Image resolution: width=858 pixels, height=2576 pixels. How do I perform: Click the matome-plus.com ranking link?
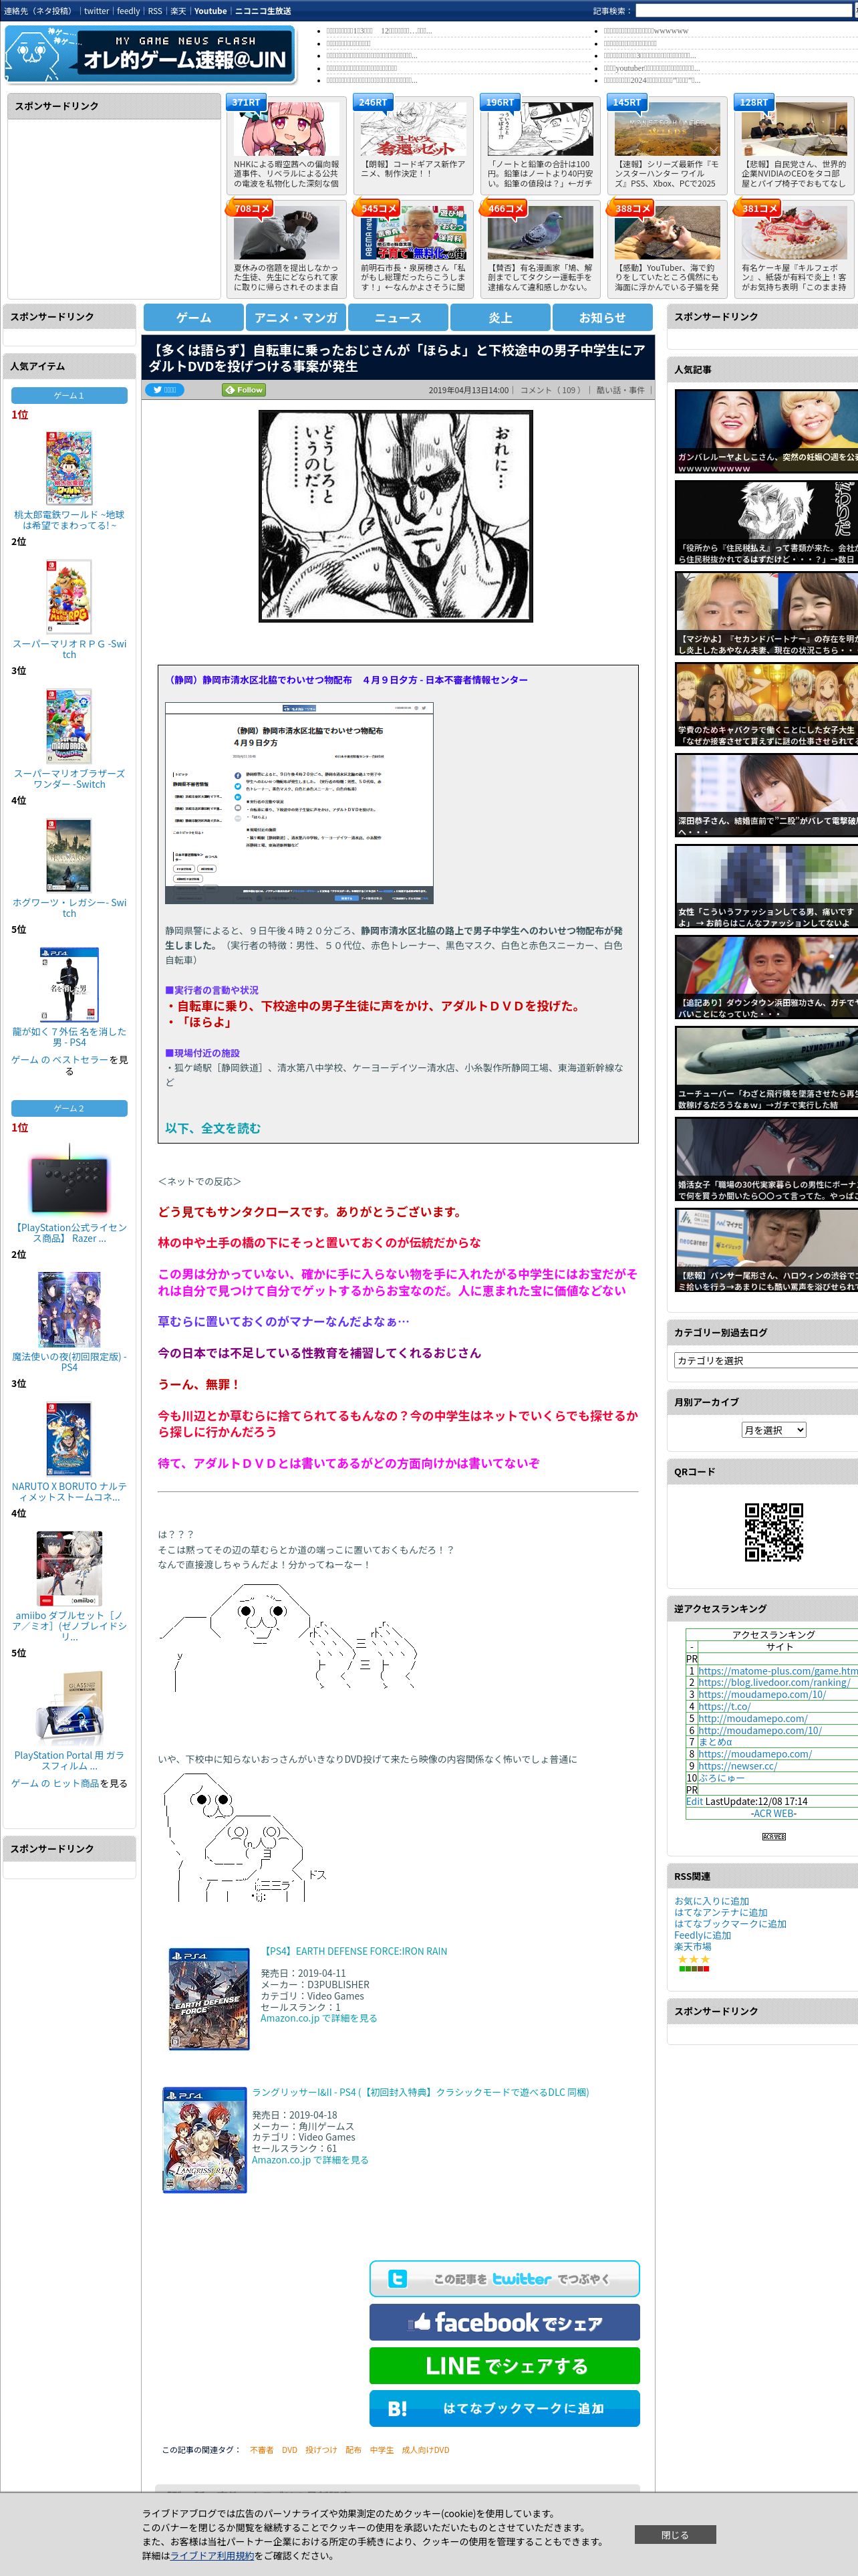pos(777,1670)
